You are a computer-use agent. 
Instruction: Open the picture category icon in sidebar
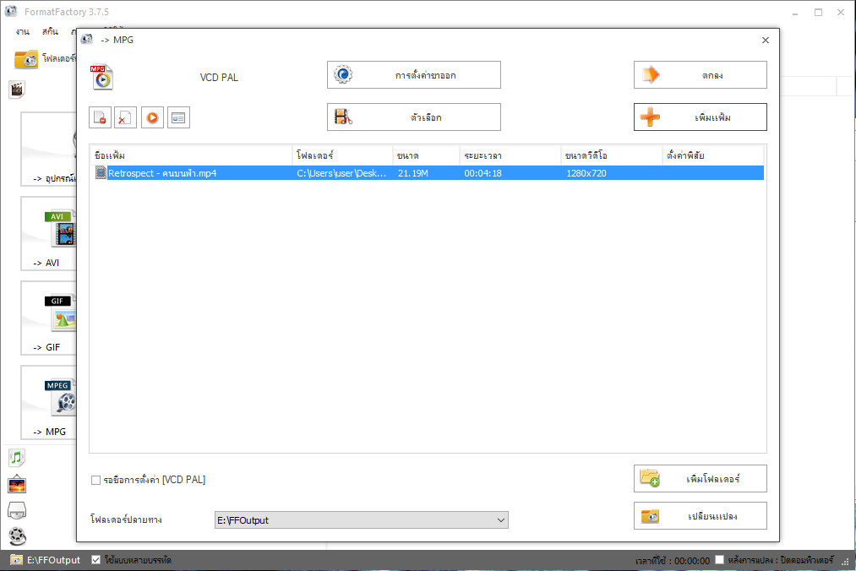(17, 484)
